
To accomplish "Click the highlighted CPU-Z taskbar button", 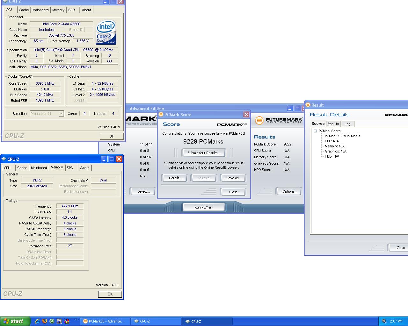I will click(x=207, y=321).
